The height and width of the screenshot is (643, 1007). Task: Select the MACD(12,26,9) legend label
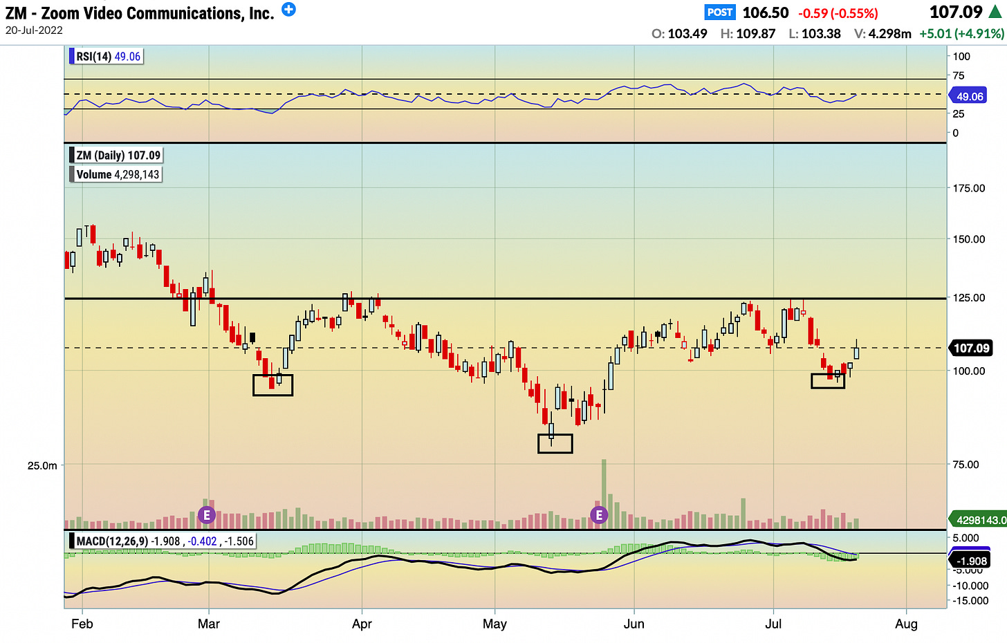163,541
